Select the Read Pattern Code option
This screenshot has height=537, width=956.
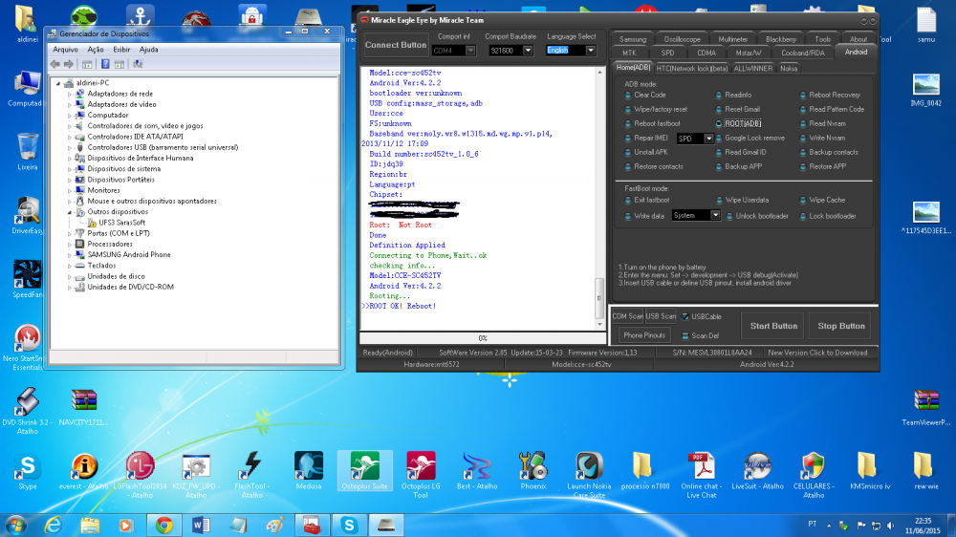click(803, 110)
